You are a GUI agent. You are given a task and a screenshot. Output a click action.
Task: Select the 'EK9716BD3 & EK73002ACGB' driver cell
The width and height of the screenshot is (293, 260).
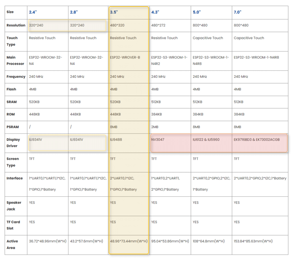(257, 140)
